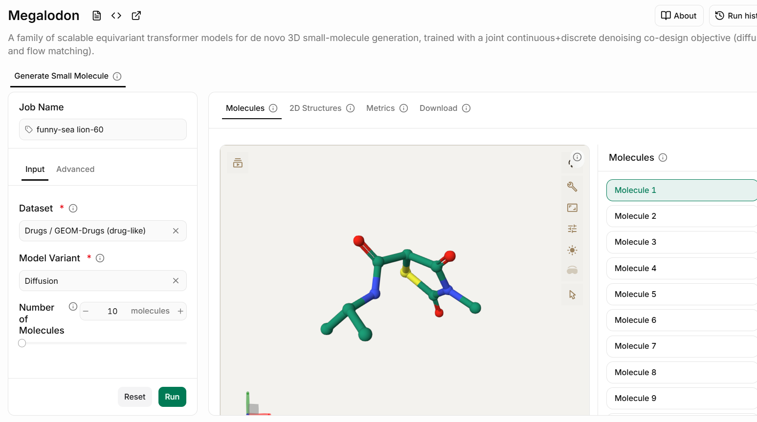
Task: Open the documentation page icon beside Megalodon
Action: pyautogui.click(x=97, y=16)
